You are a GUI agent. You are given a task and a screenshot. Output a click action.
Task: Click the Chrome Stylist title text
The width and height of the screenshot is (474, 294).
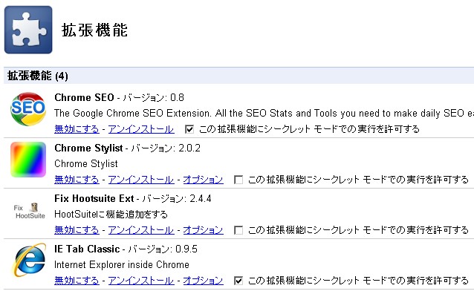pyautogui.click(x=88, y=148)
